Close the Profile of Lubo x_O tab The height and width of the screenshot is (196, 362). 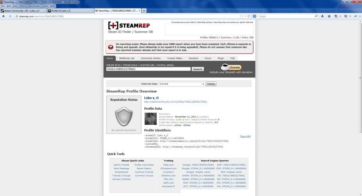pyautogui.click(x=92, y=11)
